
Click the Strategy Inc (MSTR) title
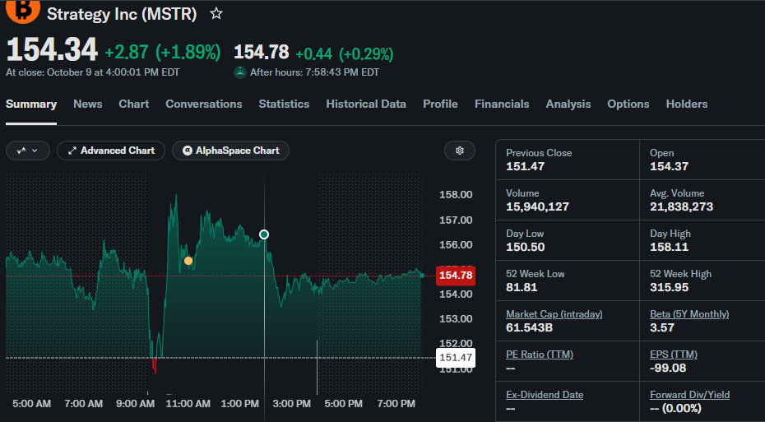(x=122, y=14)
